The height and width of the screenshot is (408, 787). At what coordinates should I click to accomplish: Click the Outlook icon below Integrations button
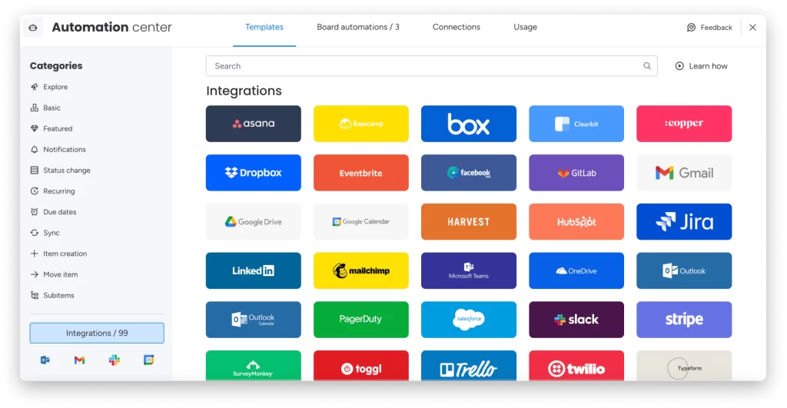45,360
